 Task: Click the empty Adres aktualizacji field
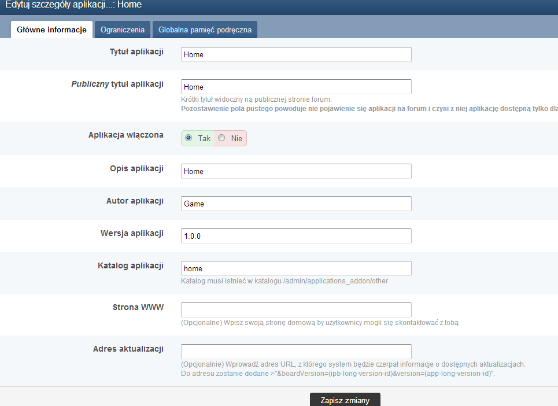point(295,352)
